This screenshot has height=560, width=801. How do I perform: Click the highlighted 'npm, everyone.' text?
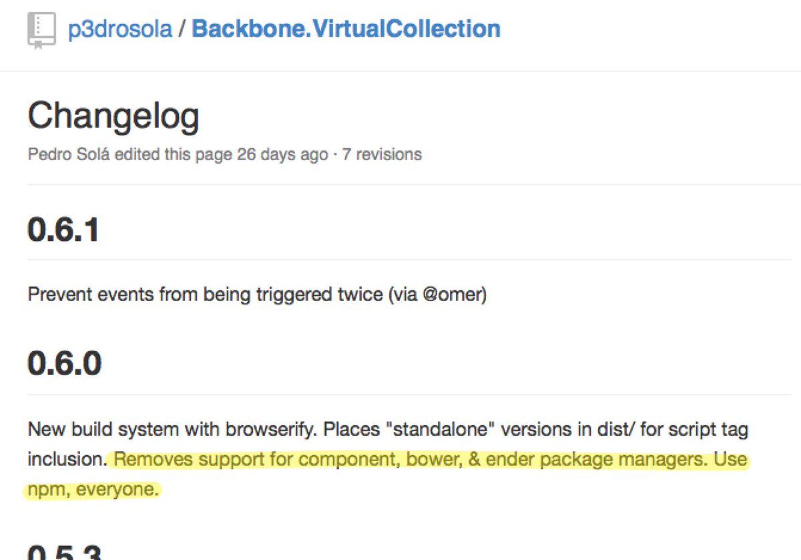(92, 491)
